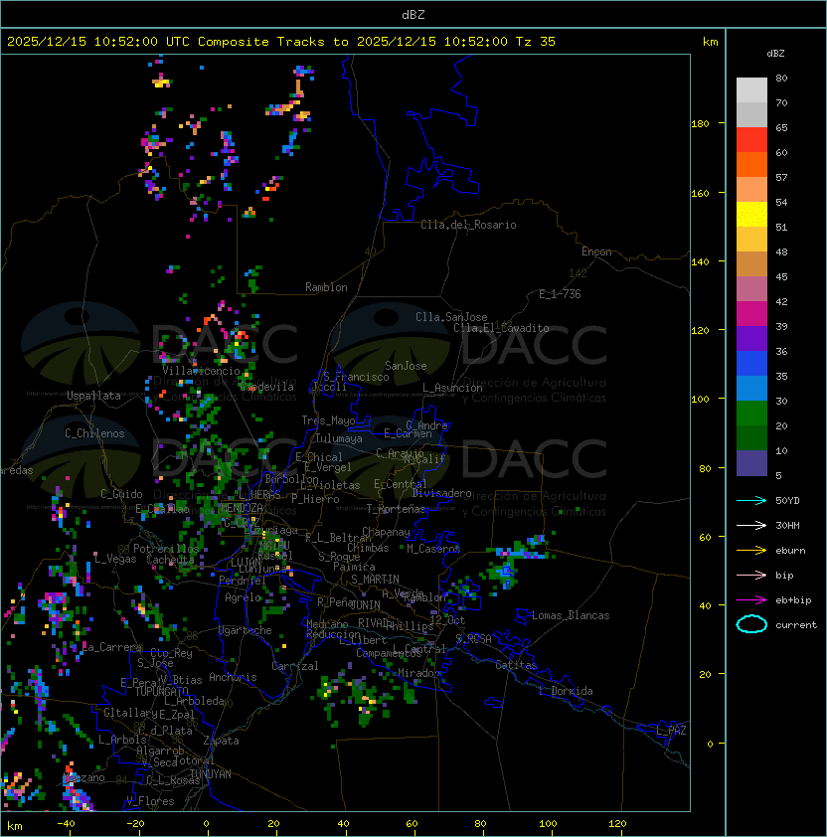Click the 'Catitas' label
The image size is (827, 837).
(516, 665)
